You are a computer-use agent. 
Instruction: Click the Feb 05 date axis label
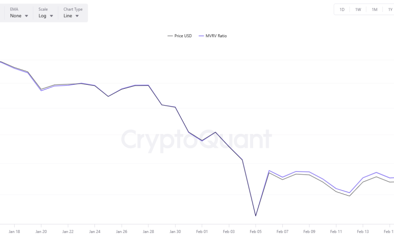coord(256,231)
